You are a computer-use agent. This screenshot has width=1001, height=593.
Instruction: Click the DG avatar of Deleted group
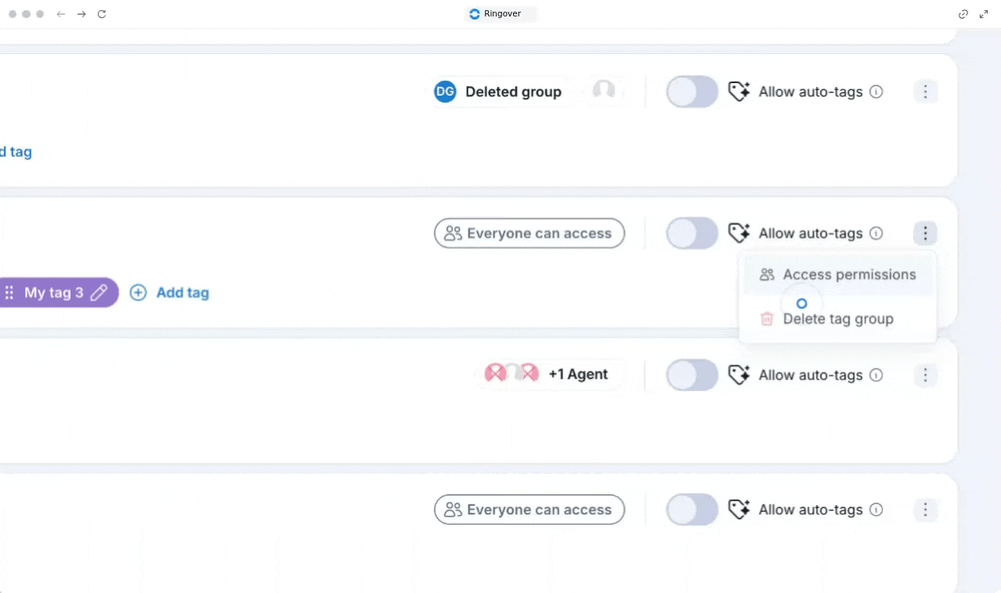[x=445, y=92]
